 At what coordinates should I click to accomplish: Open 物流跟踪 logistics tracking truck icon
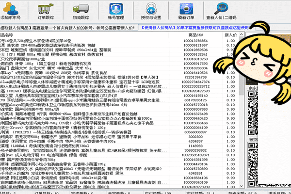[x=81, y=11]
